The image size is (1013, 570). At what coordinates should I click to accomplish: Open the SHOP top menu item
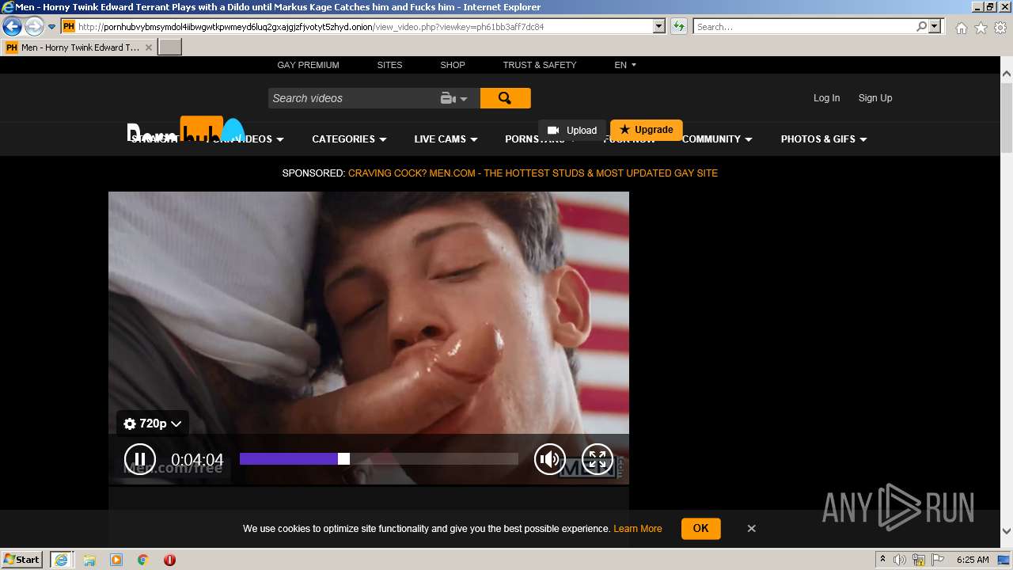[453, 65]
